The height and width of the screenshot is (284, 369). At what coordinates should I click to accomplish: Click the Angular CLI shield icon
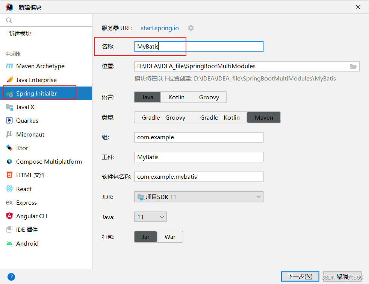click(9, 216)
